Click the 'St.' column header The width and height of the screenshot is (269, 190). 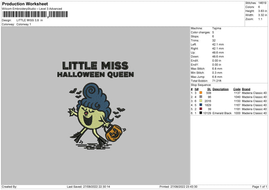(x=209, y=89)
